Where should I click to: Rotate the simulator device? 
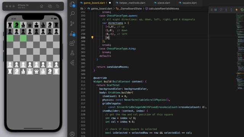(x=58, y=6)
